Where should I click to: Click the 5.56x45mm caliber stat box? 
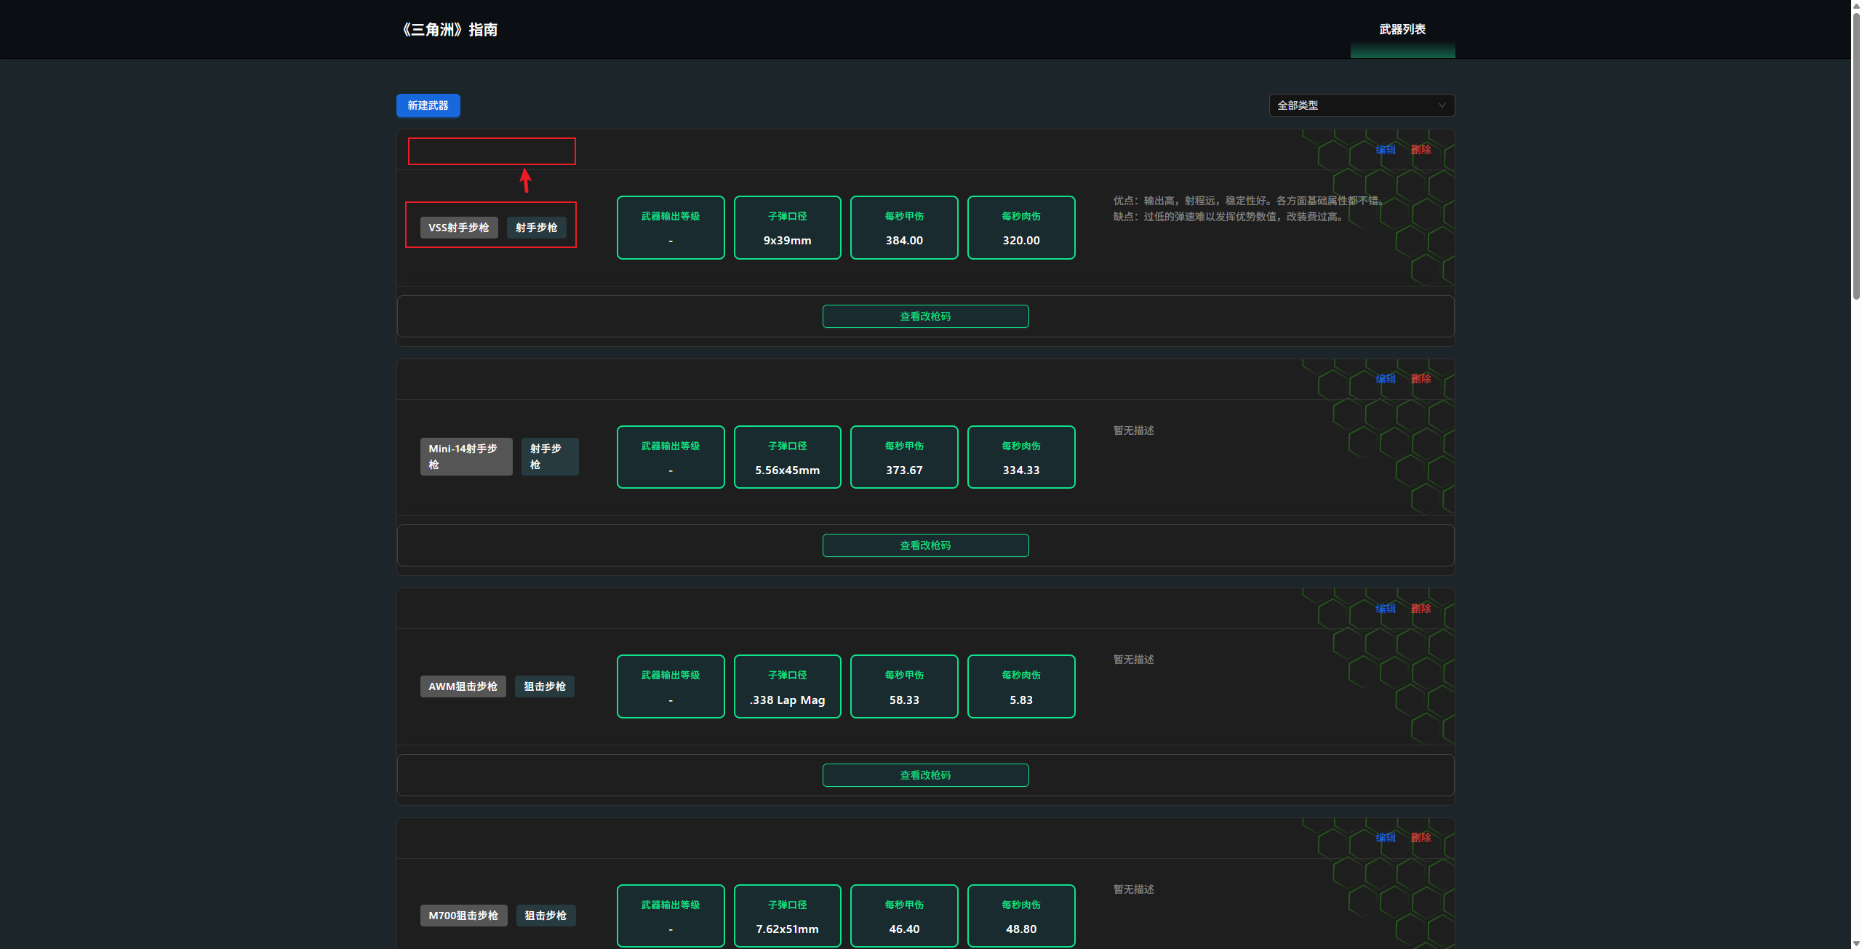tap(787, 457)
